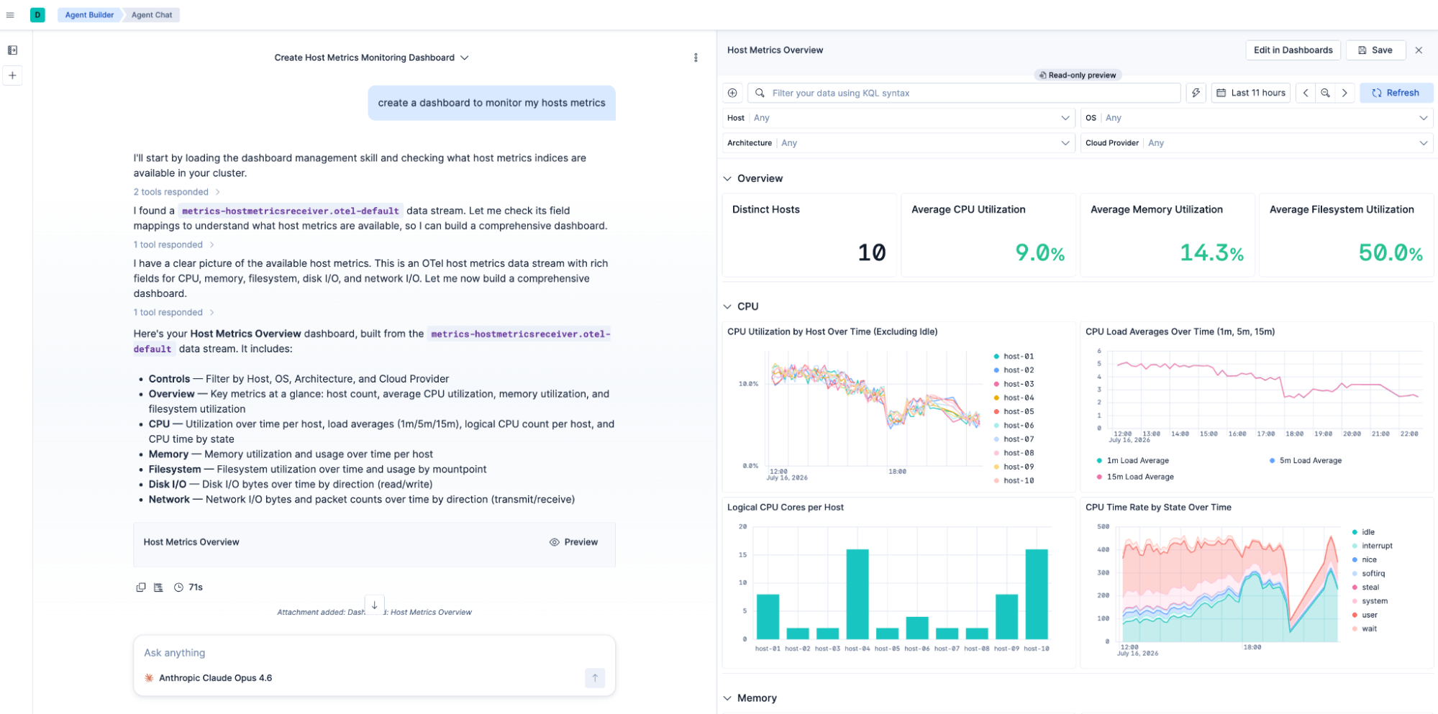
Task: Go to Agent Builder breadcrumb
Action: tap(89, 15)
